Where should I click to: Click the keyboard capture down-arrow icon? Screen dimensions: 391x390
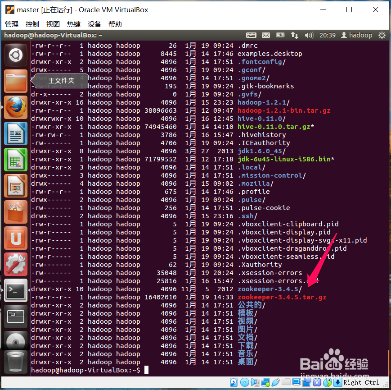[x=337, y=382]
